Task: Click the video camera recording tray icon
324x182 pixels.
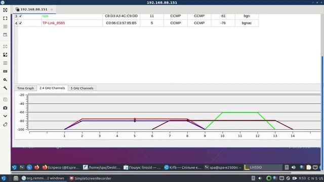Action: coord(295,178)
